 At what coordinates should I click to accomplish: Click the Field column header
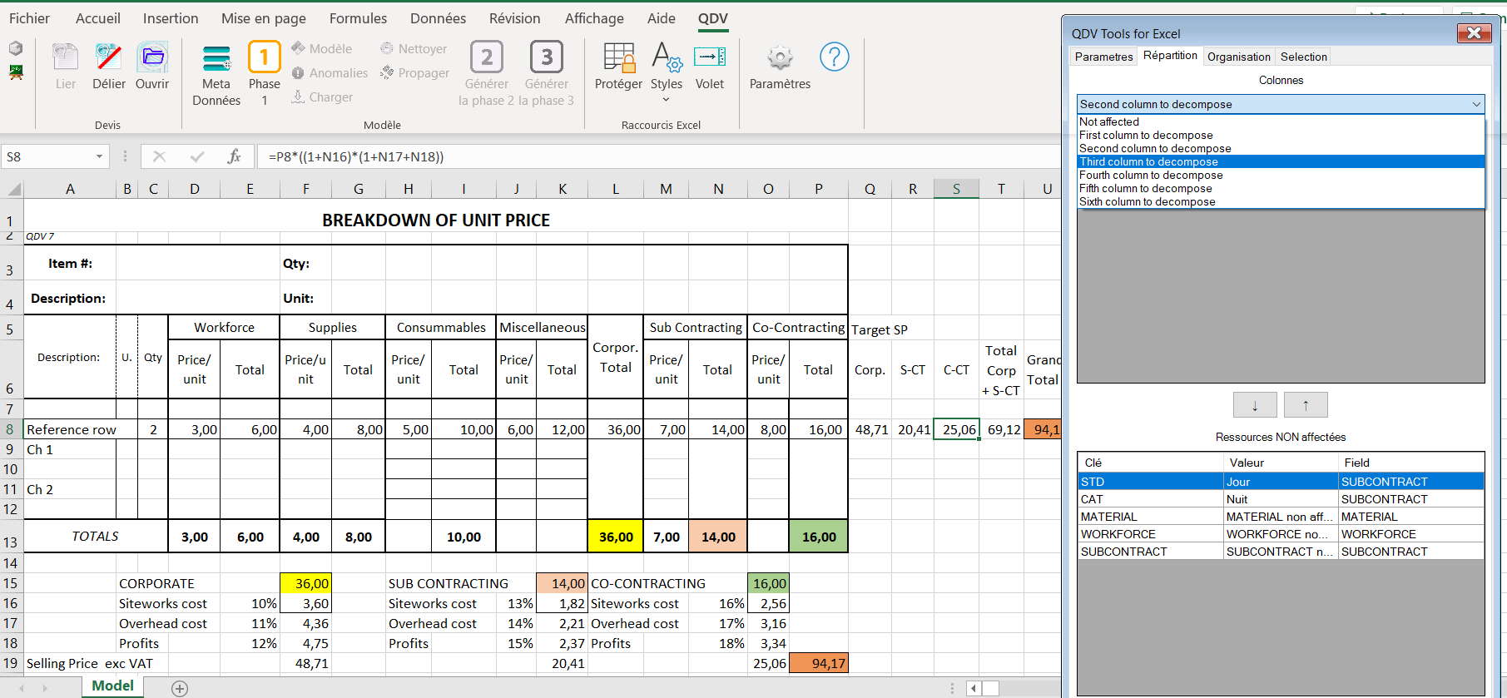click(1410, 463)
